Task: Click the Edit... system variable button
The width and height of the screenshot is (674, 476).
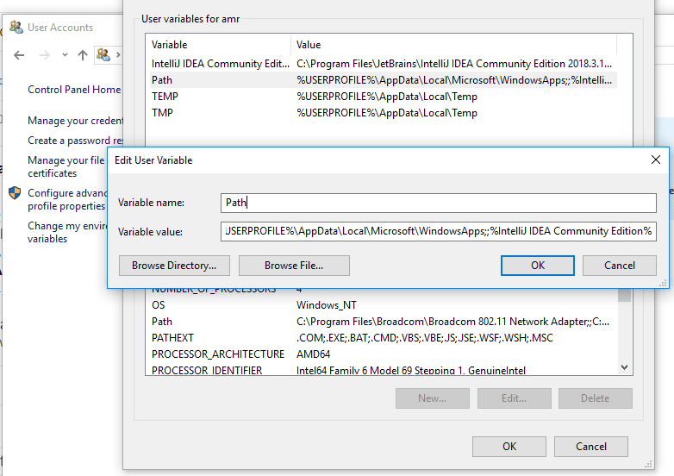Action: [514, 398]
